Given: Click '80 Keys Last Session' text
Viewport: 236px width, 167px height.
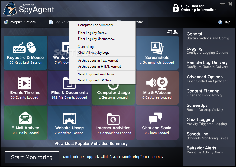Looking at the screenshot, I should point(26,62).
